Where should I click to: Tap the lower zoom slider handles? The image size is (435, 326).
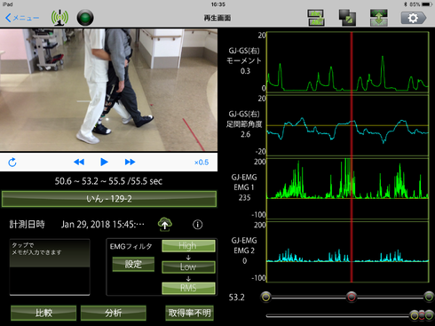tap(422, 315)
